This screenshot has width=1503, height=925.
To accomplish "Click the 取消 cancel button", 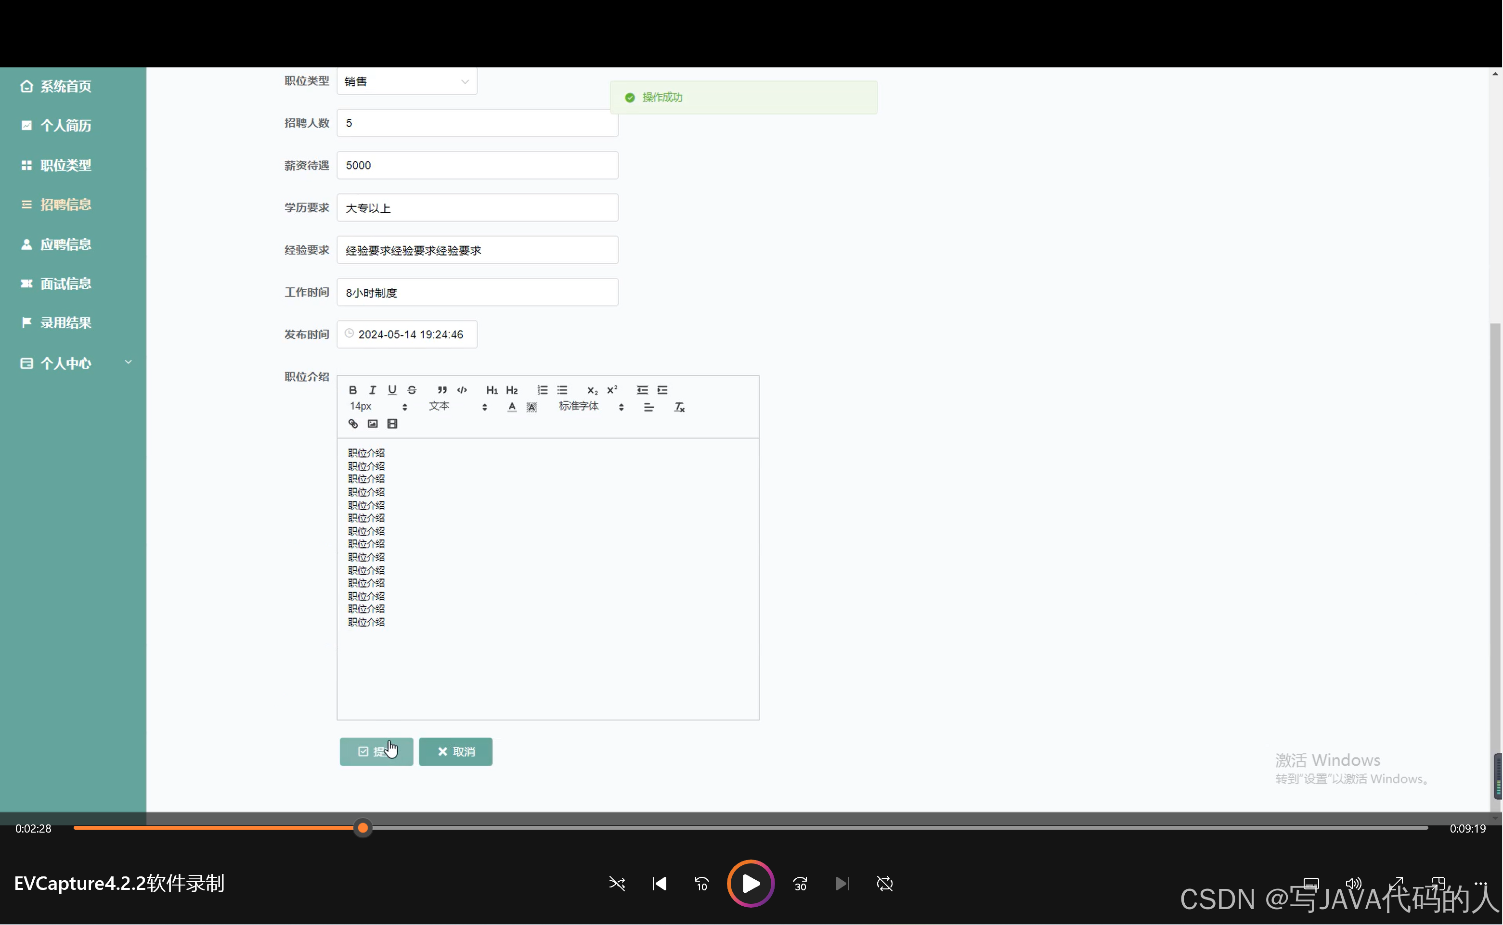I will 455,751.
